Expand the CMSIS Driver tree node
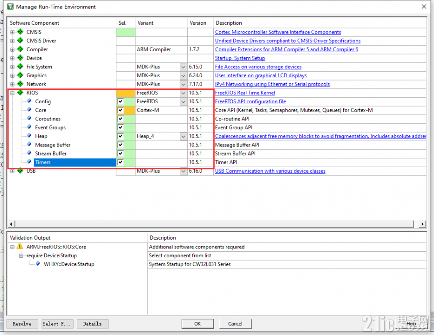This screenshot has width=434, height=335. click(13, 41)
